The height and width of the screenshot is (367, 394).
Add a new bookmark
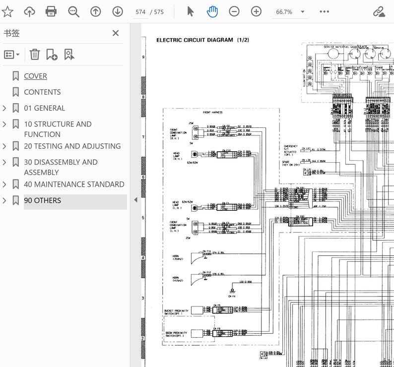[52, 55]
